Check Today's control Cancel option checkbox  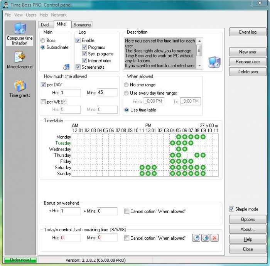(127, 238)
